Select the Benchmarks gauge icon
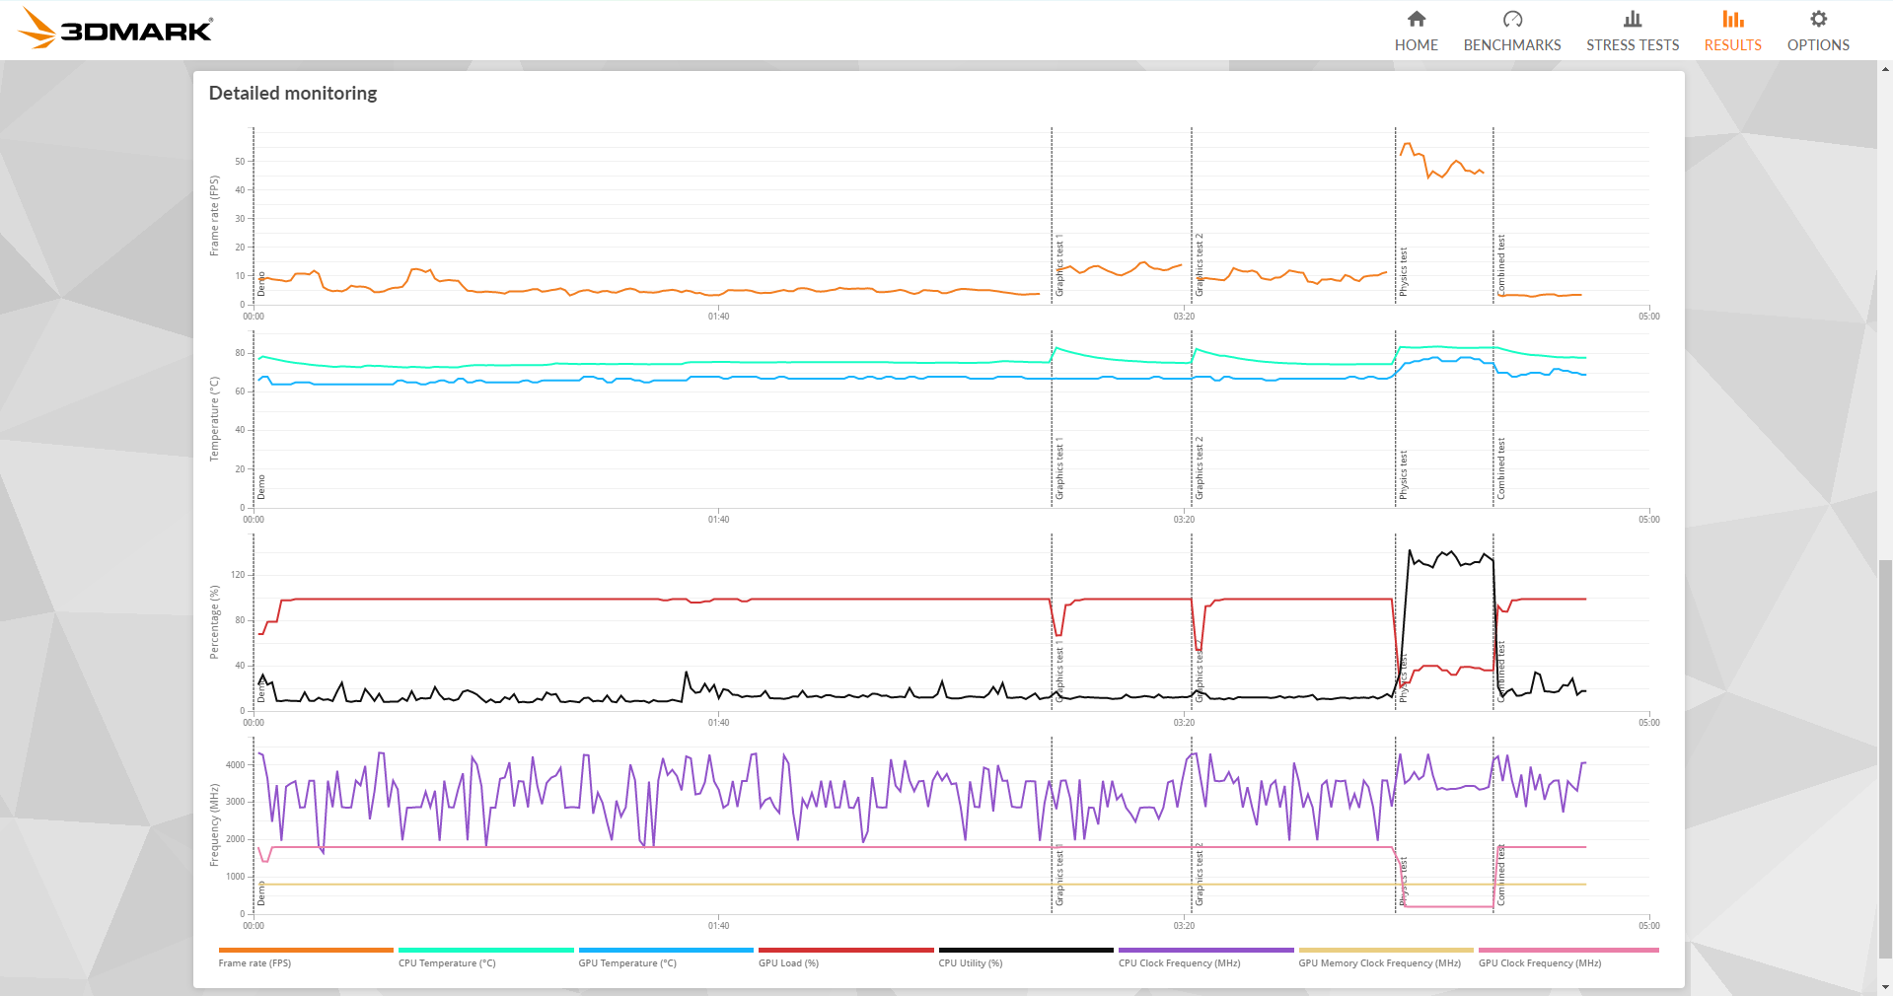1893x996 pixels. pos(1511,18)
